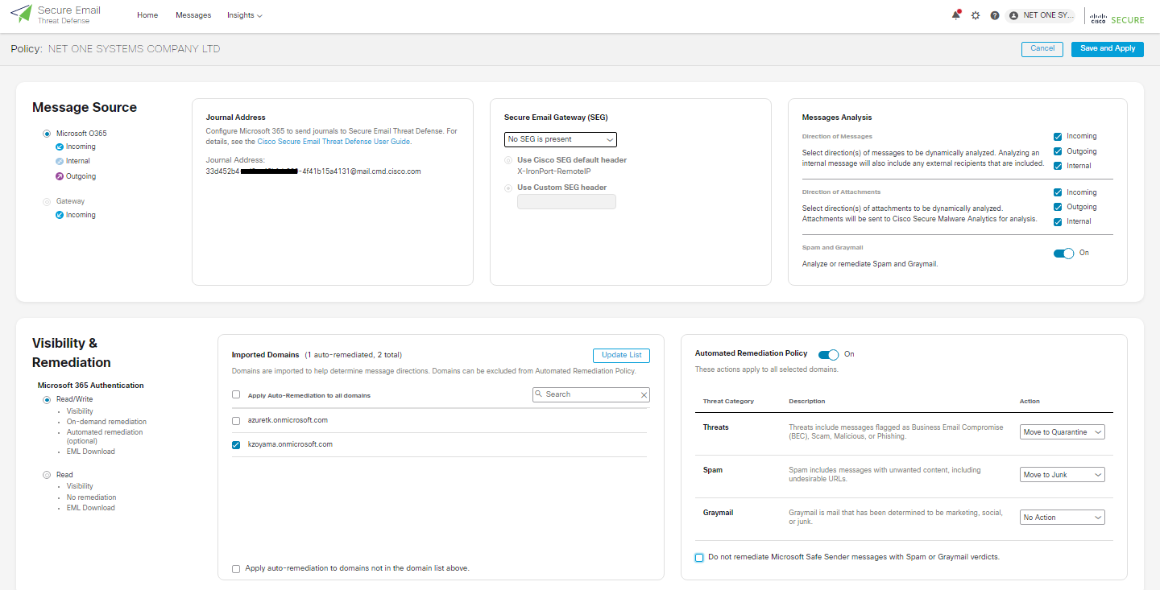Open the No SEG is present dropdown

[561, 139]
